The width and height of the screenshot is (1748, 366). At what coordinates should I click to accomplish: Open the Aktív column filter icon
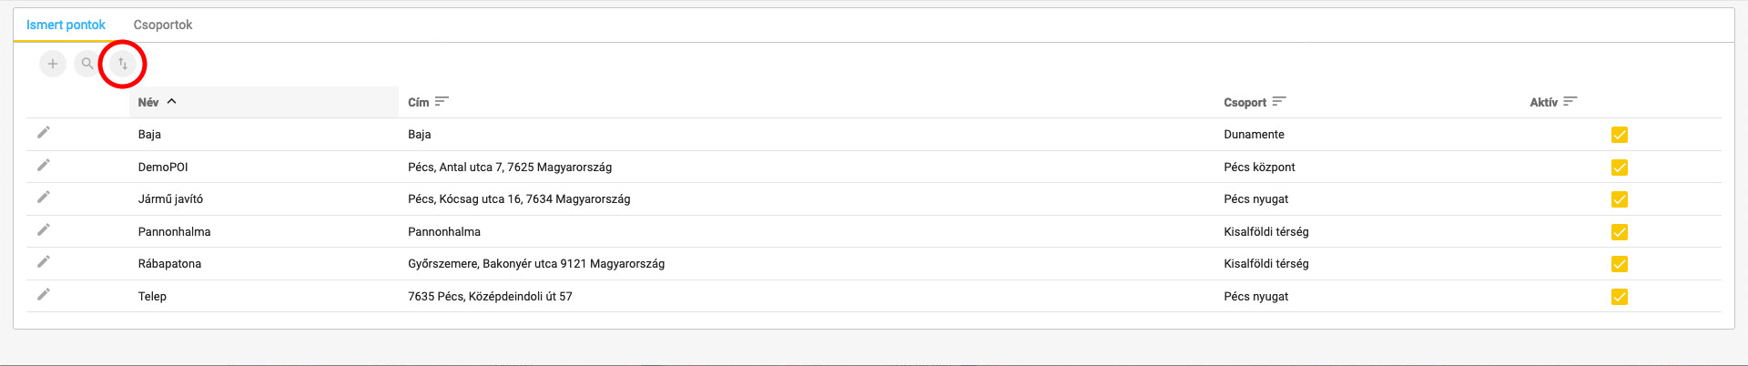1570,102
